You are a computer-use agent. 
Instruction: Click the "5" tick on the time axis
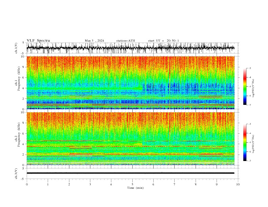132,184
